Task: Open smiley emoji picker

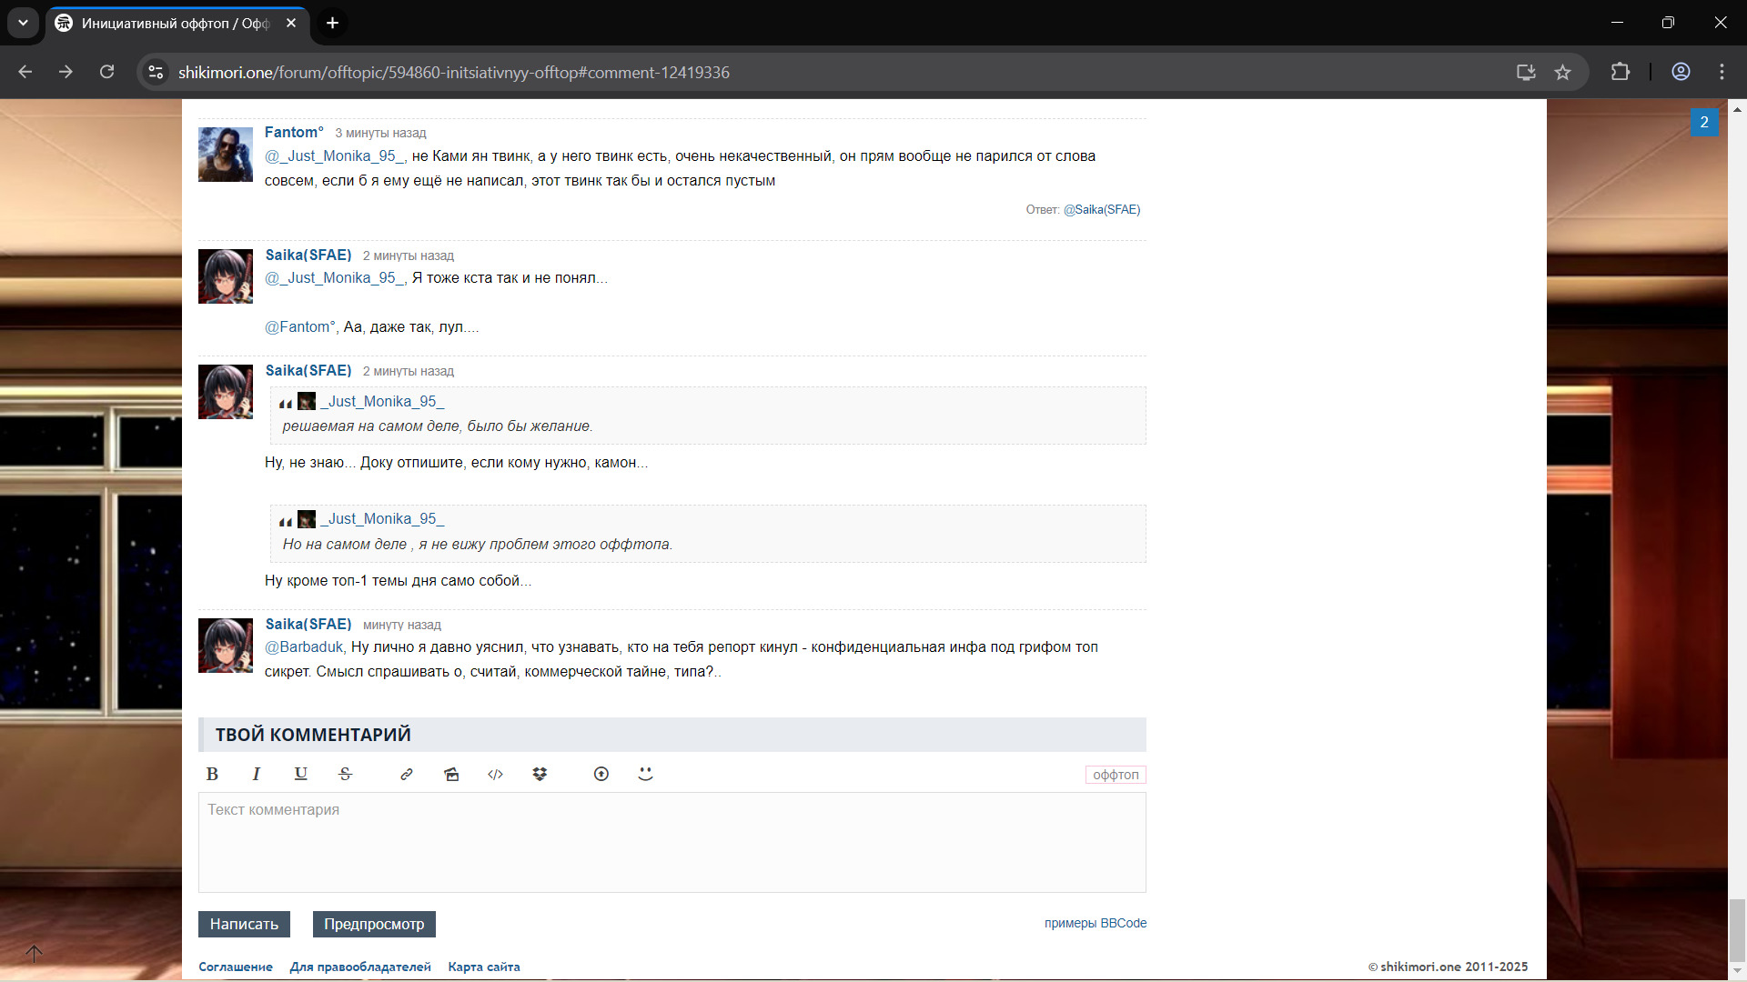Action: pos(645,774)
